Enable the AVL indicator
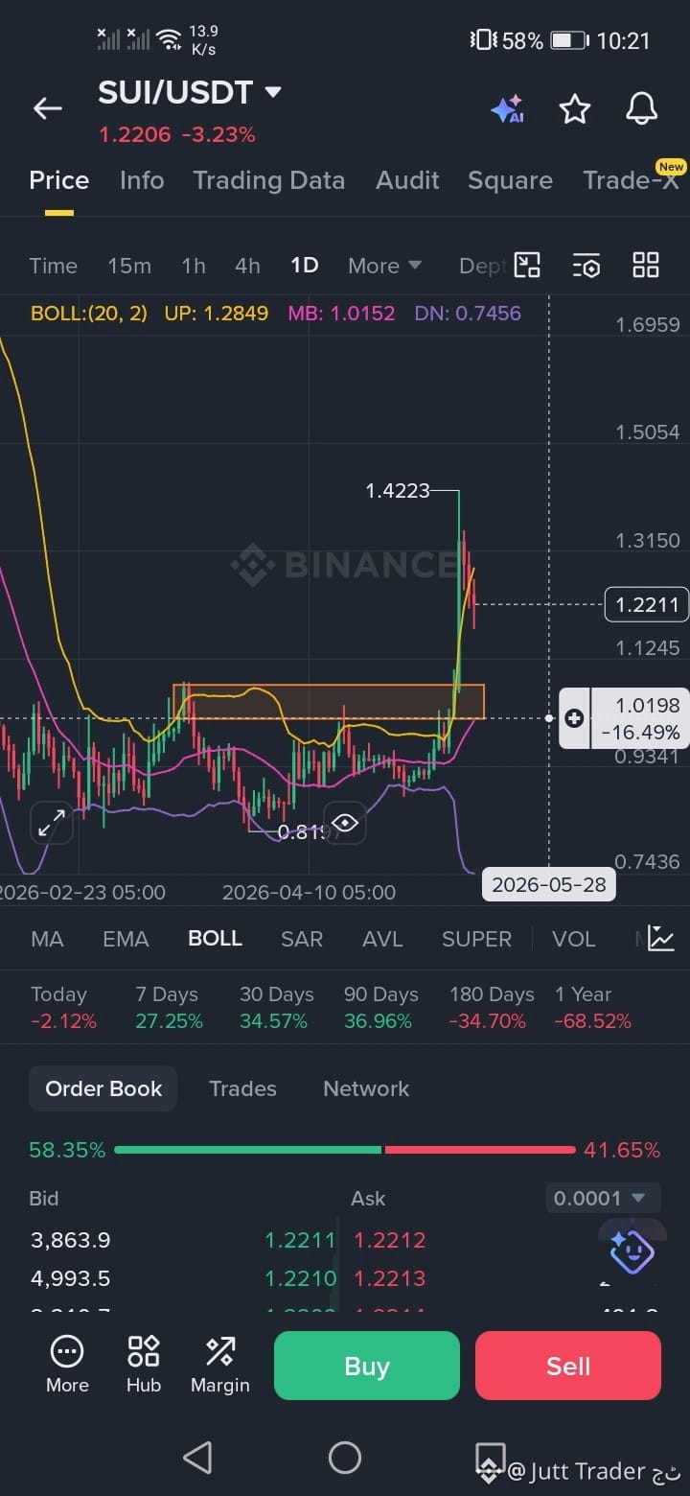This screenshot has height=1496, width=690. click(383, 939)
